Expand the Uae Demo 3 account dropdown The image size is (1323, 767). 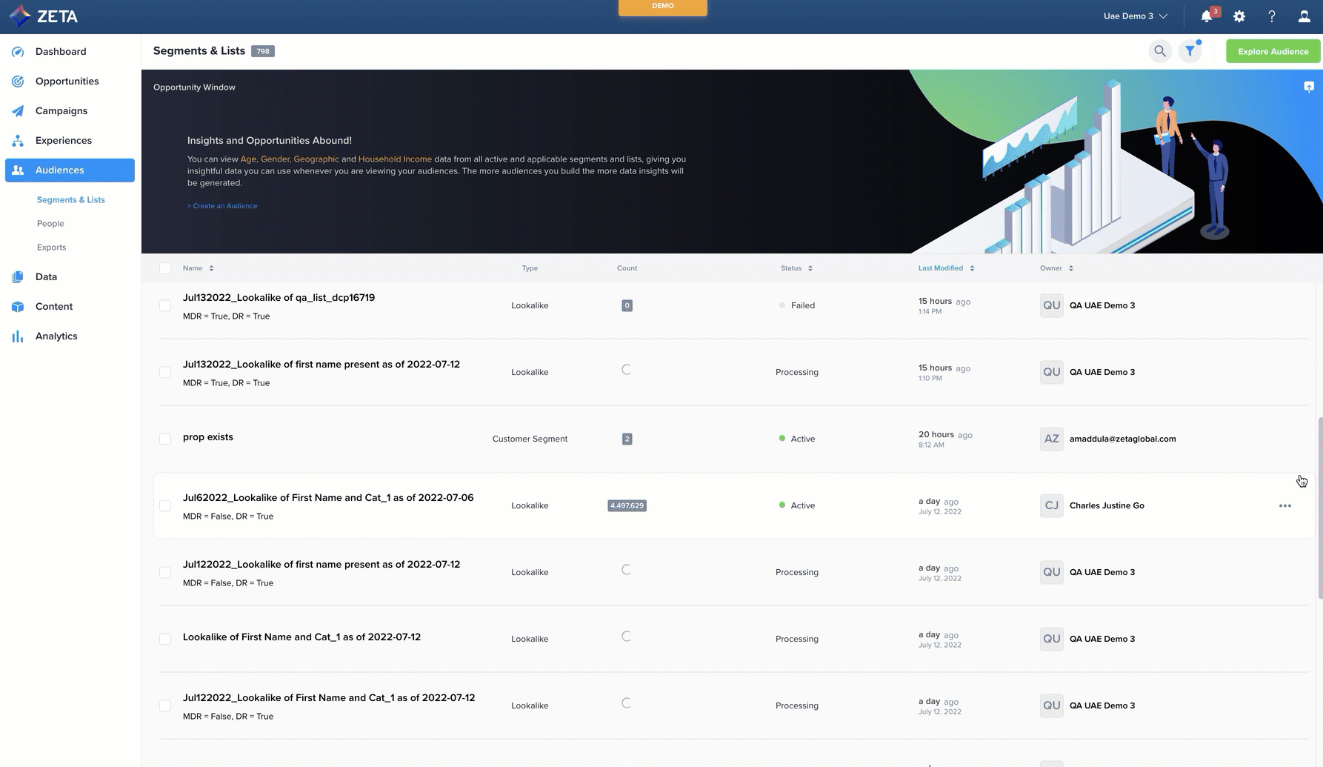(x=1135, y=16)
